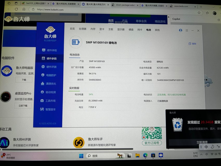Open 硬件体检 in the Ludashi sidebar
The image size is (221, 166).
(49, 50)
